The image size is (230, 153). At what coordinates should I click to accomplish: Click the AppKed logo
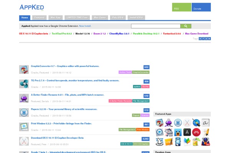32,8
